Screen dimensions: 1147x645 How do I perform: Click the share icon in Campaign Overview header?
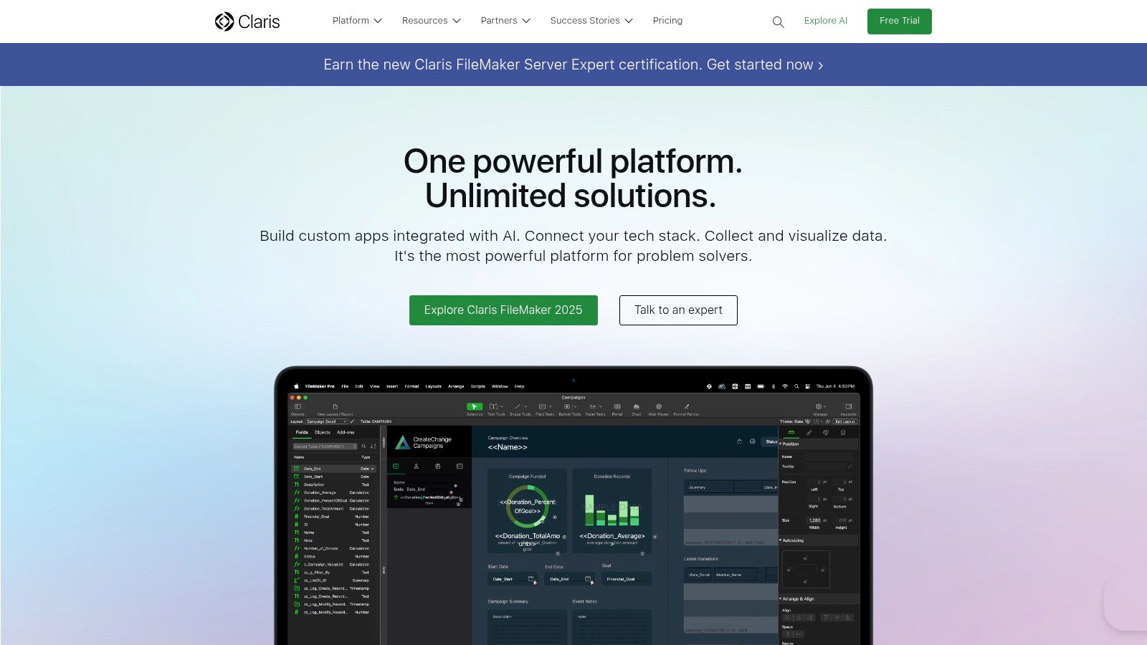pos(739,441)
